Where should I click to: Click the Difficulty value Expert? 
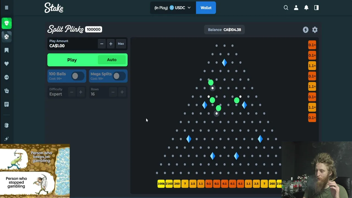[x=56, y=94]
